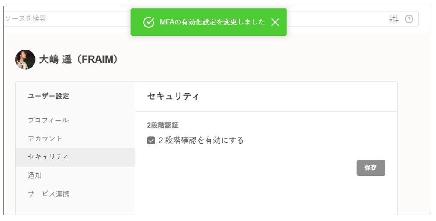The height and width of the screenshot is (221, 436).
Task: Click the 2段階認証 section label
Action: point(163,125)
